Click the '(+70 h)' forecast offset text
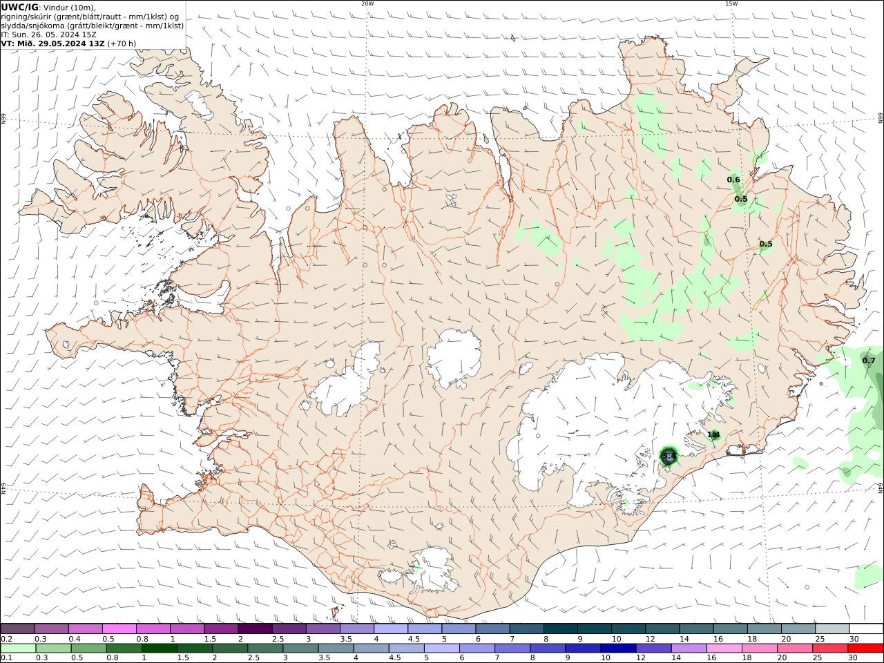This screenshot has width=884, height=663. [122, 44]
